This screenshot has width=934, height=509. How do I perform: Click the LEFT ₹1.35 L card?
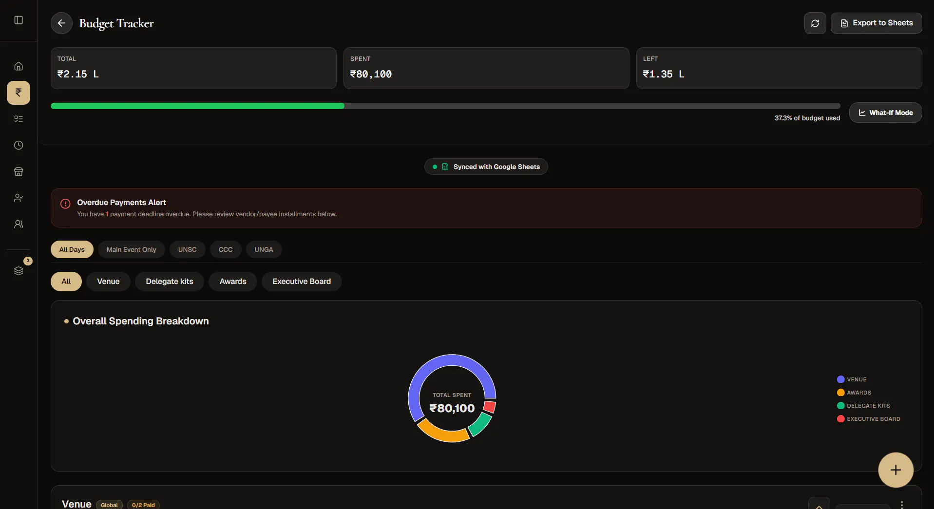779,68
